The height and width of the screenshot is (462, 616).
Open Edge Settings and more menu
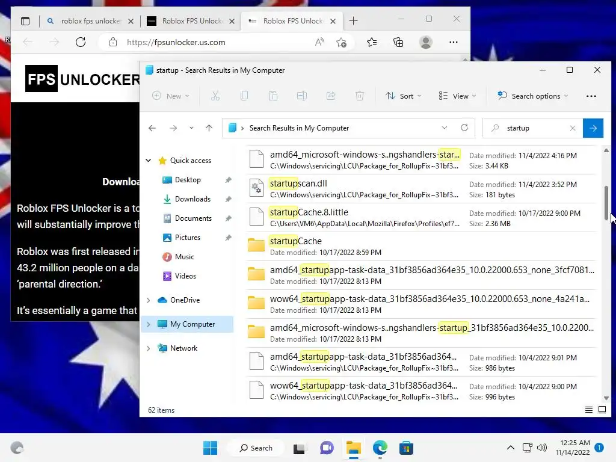tap(454, 42)
